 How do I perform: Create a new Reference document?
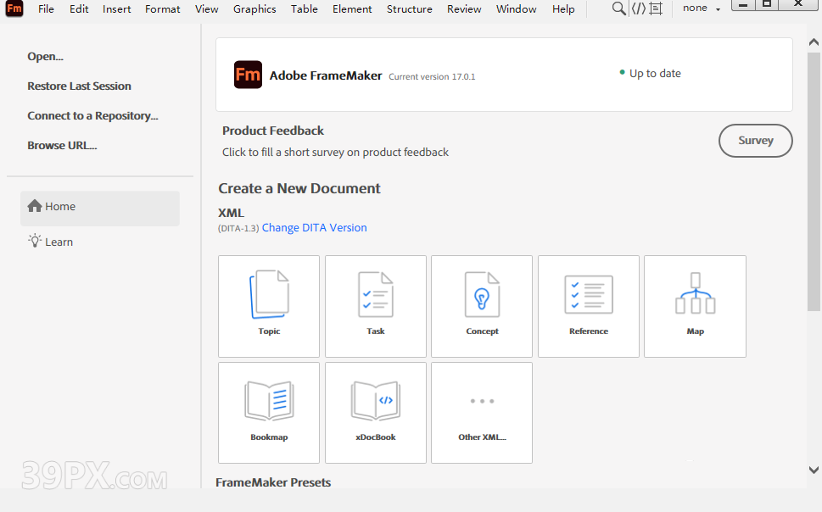589,306
